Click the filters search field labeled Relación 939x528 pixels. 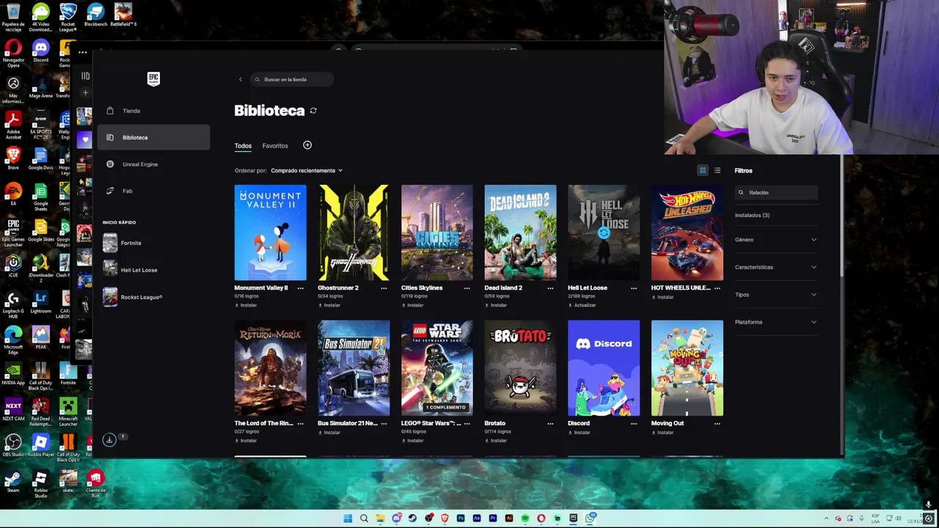tap(776, 192)
